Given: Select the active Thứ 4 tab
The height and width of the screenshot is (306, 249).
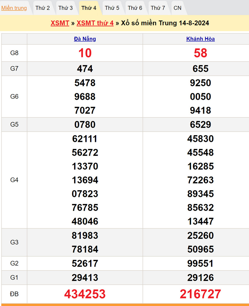Looking at the screenshot, I should point(89,8).
